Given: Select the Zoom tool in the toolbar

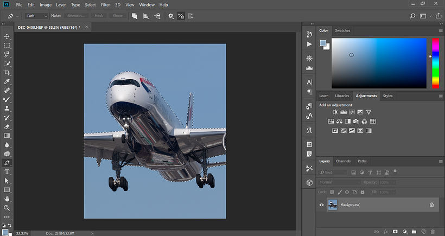Looking at the screenshot, I should coord(7,208).
